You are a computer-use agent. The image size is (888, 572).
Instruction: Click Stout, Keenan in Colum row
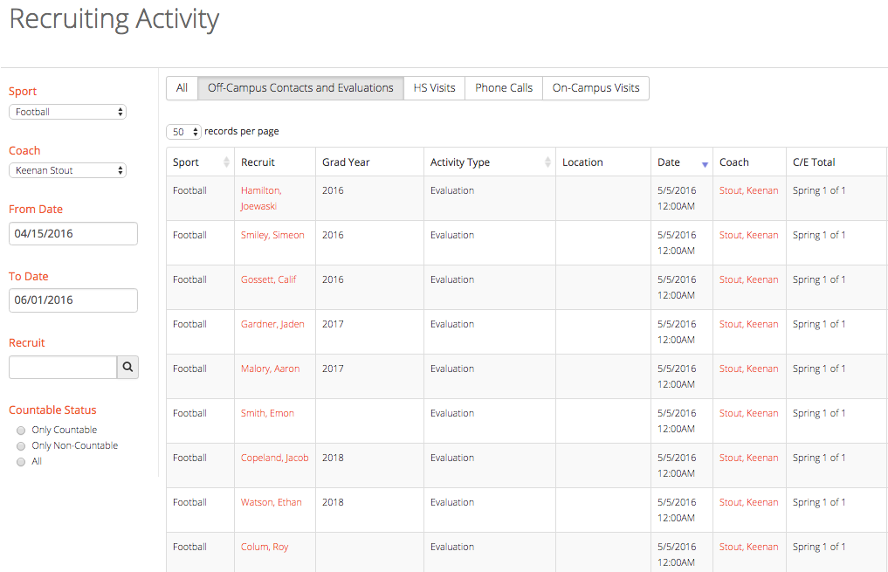(748, 547)
